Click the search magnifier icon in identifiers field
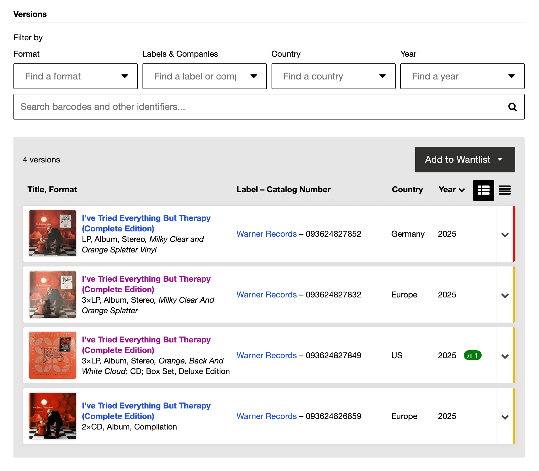Image resolution: width=539 pixels, height=471 pixels. (512, 107)
